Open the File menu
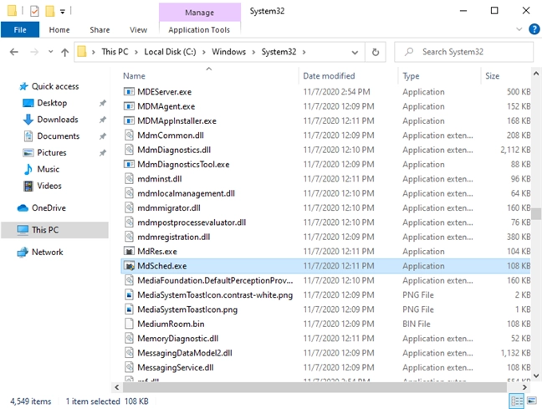This screenshot has height=409, width=542. tap(20, 30)
